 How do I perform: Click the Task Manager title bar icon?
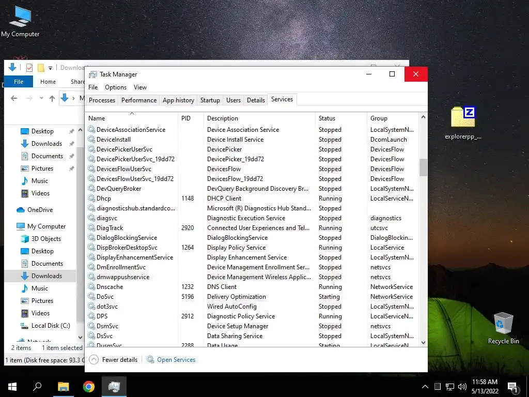(x=93, y=74)
